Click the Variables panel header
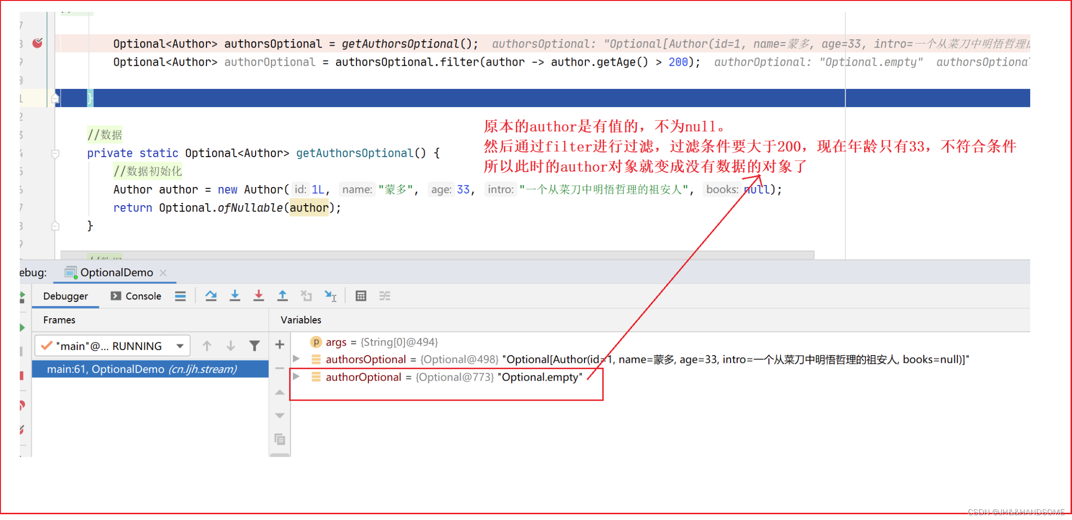This screenshot has width=1072, height=520. [x=301, y=320]
